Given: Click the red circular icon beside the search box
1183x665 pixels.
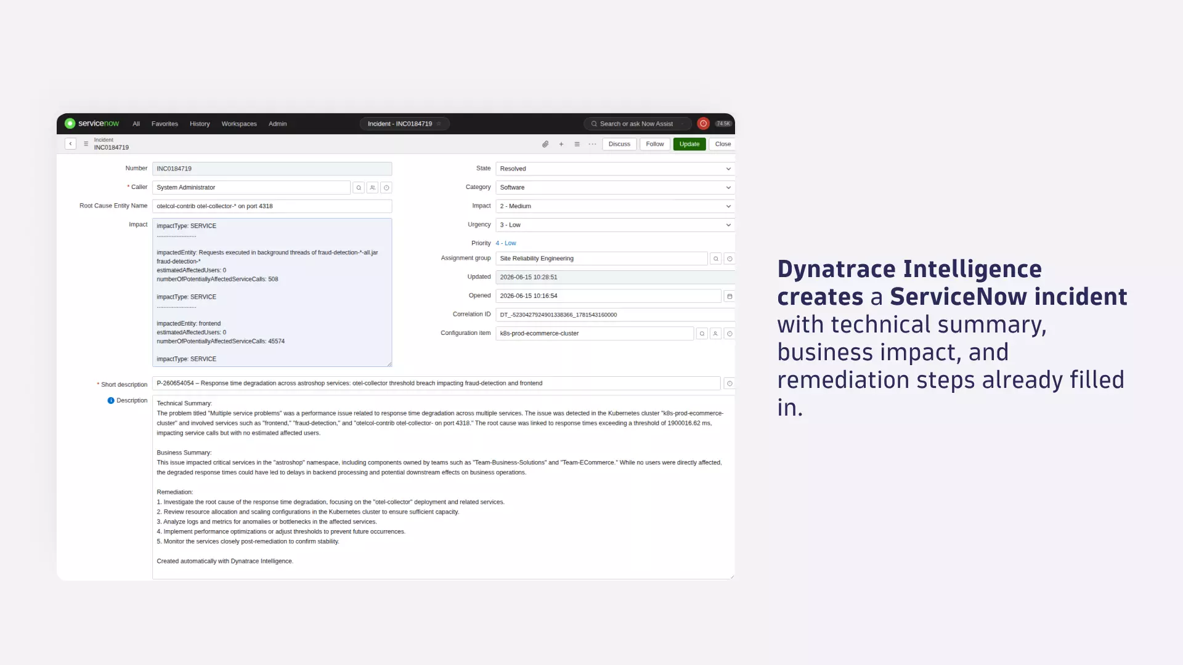Looking at the screenshot, I should [x=703, y=124].
